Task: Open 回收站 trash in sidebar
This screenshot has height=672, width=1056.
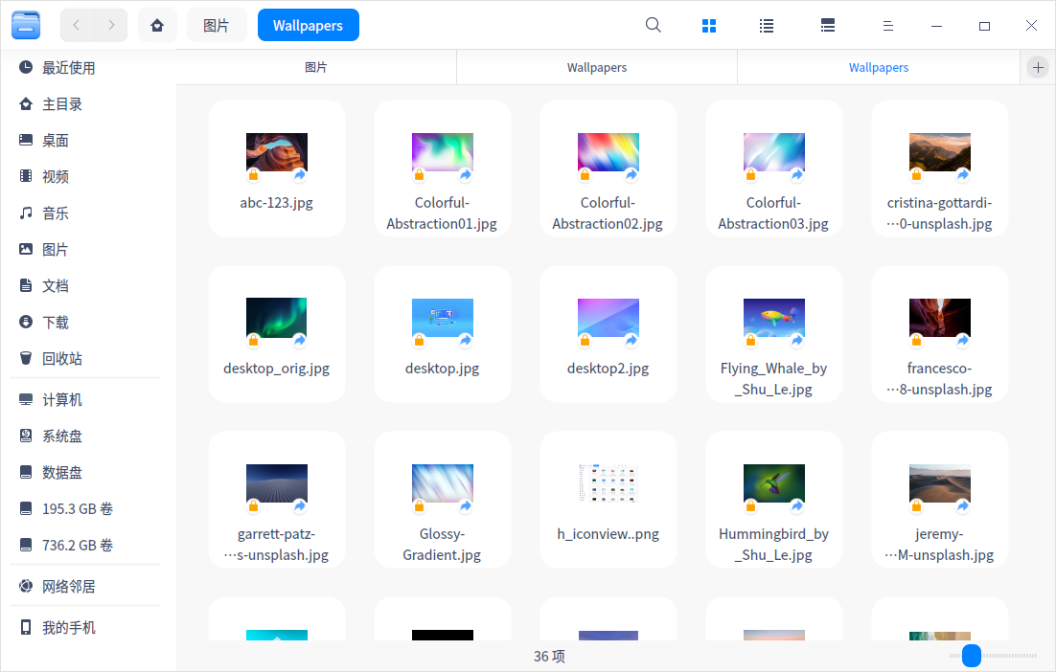Action: click(x=62, y=359)
